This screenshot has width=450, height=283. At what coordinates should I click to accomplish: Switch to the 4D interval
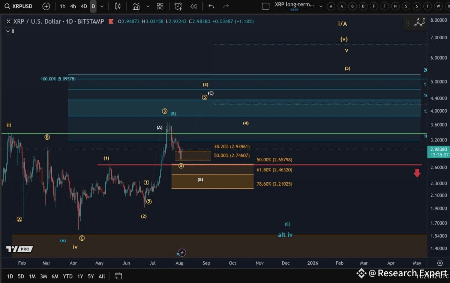[x=84, y=6]
